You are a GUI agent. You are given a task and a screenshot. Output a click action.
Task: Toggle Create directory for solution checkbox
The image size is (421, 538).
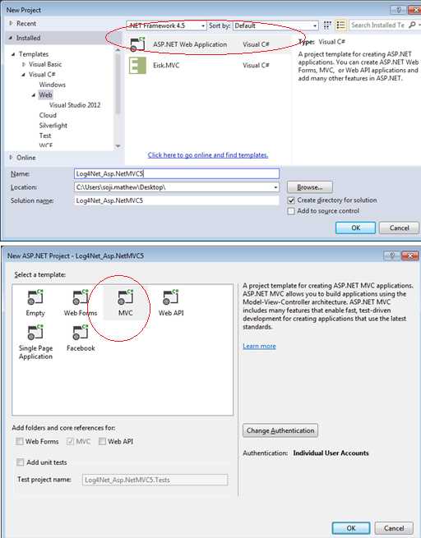[x=291, y=200]
